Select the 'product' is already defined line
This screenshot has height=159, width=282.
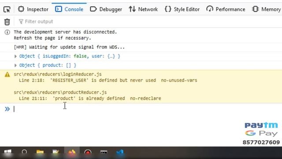coord(90,98)
